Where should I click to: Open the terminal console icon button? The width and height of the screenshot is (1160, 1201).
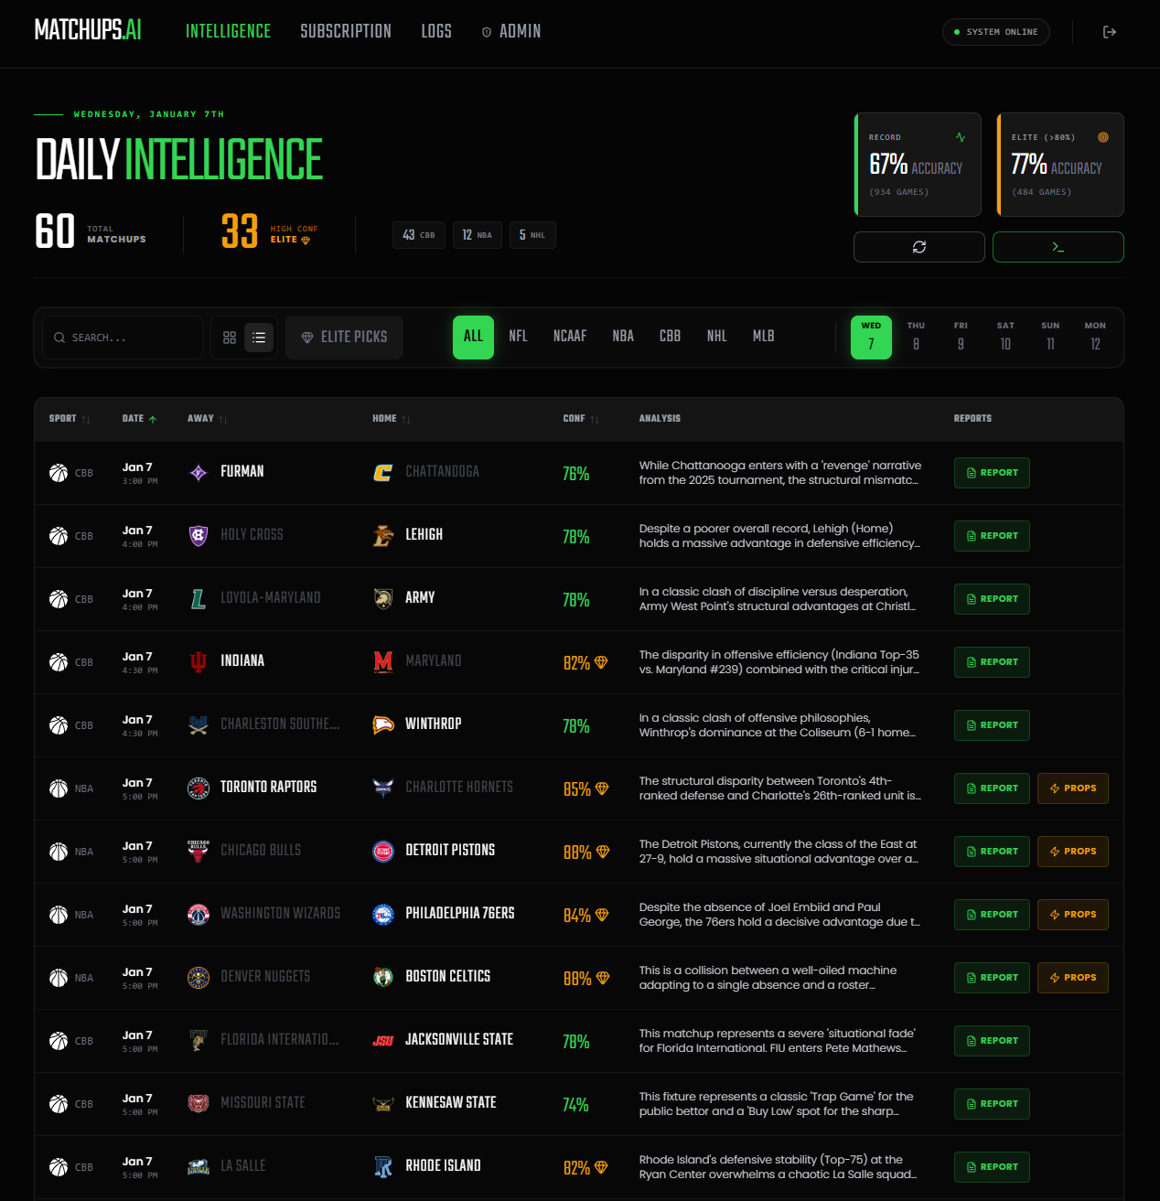1058,247
